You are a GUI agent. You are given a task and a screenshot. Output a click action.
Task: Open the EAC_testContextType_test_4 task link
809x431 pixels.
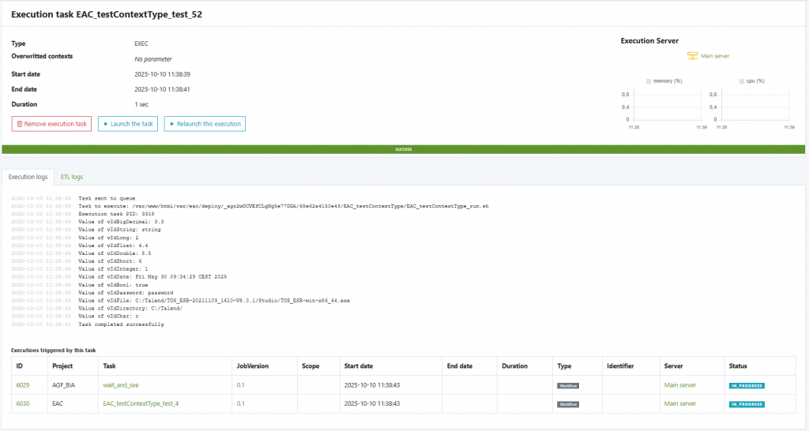click(141, 403)
